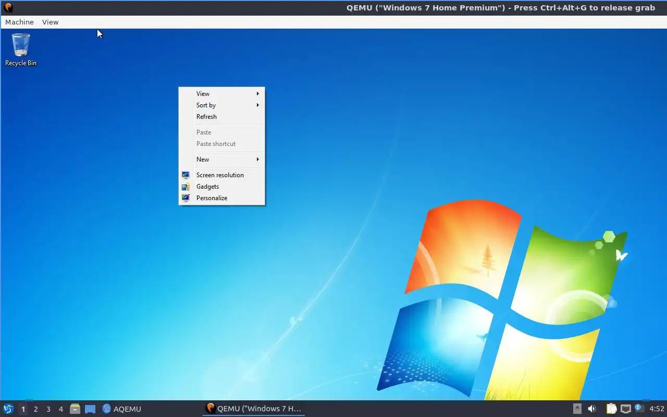
Task: Expand the Sort by submenu arrow
Action: [x=258, y=105]
